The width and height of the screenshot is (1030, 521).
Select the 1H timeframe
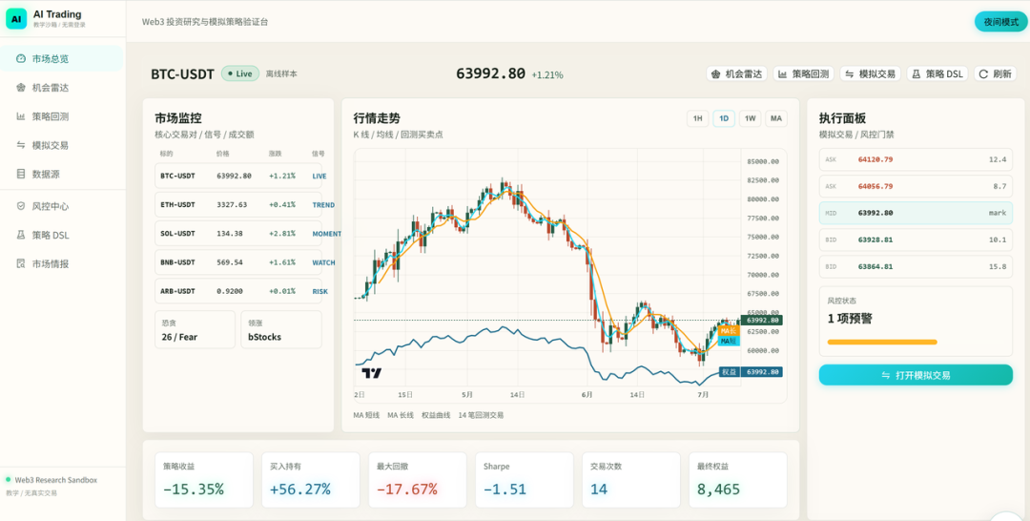point(697,119)
